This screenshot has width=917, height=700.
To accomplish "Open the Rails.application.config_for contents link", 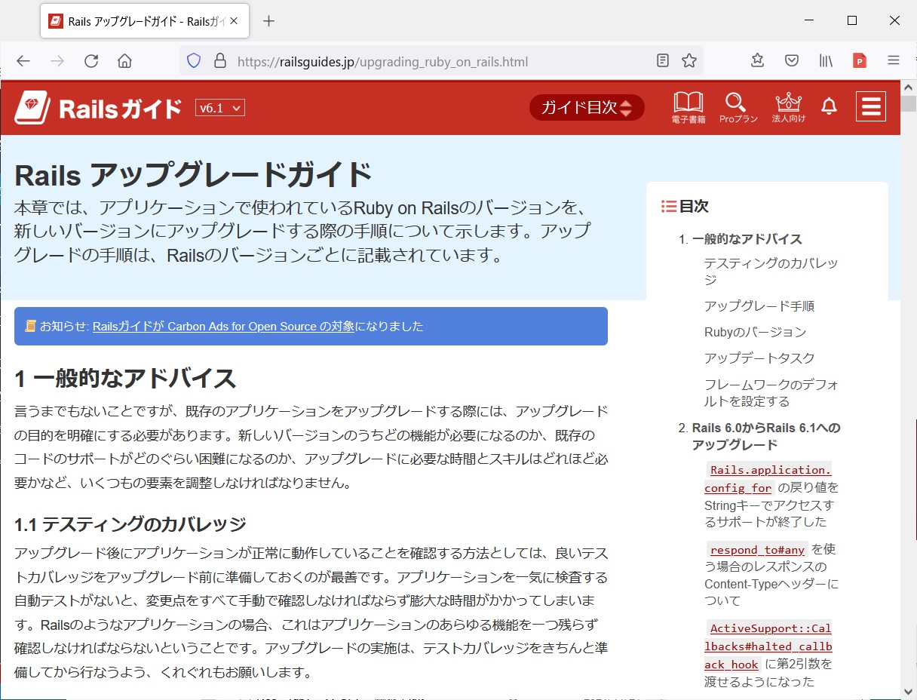I will pyautogui.click(x=771, y=496).
